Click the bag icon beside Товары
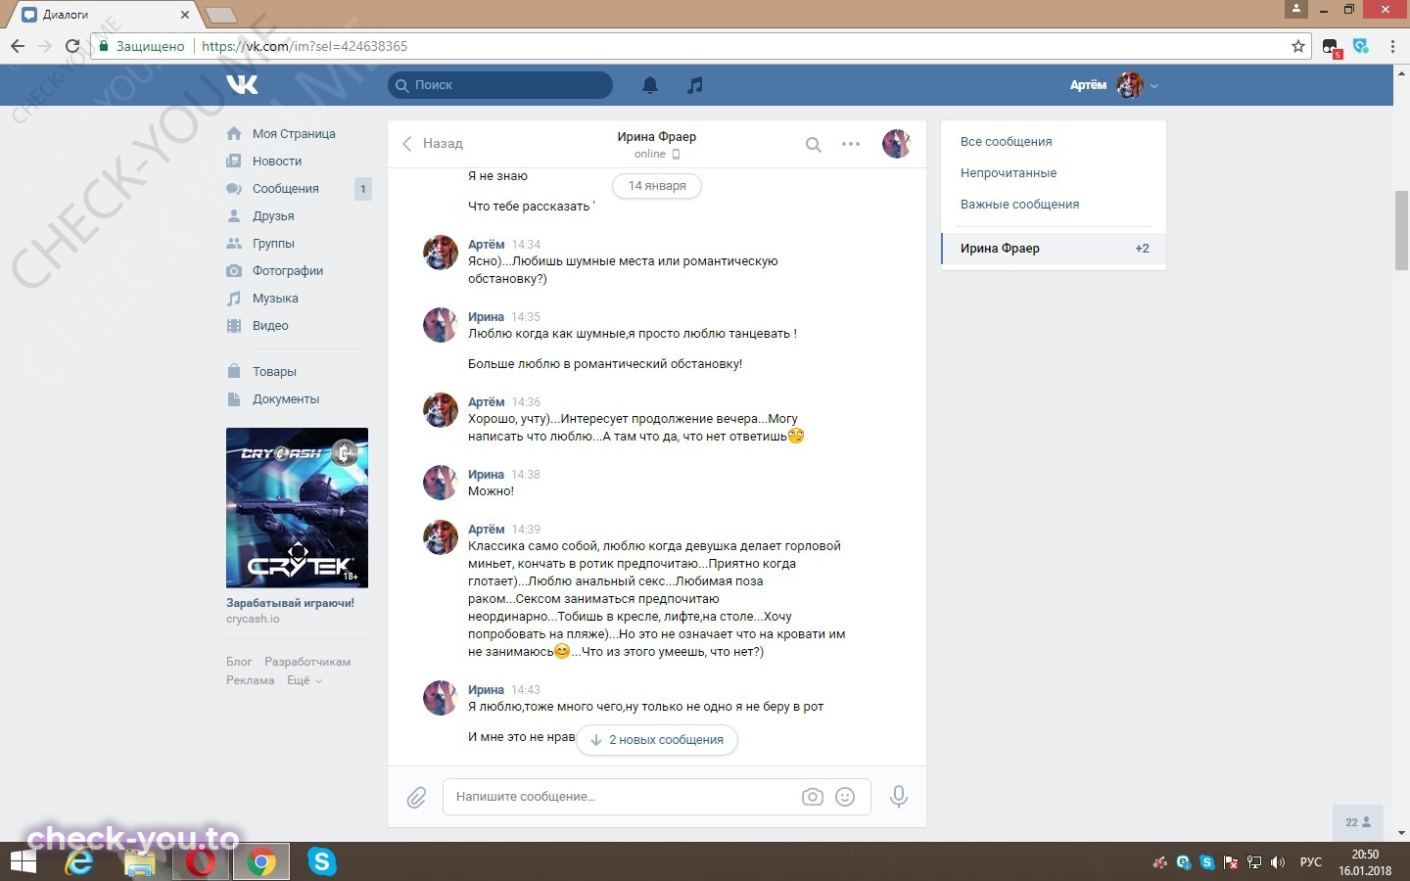This screenshot has width=1410, height=881. [234, 371]
